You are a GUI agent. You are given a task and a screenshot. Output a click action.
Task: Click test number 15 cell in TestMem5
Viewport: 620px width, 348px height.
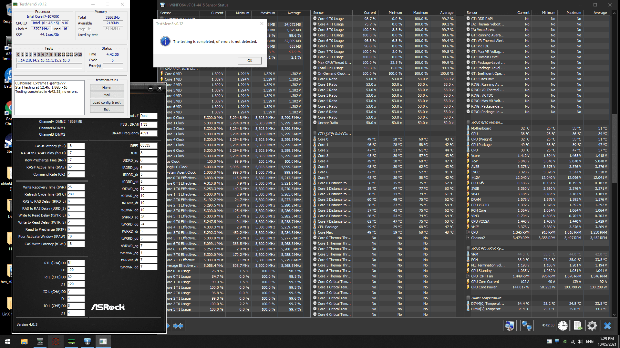coord(80,54)
